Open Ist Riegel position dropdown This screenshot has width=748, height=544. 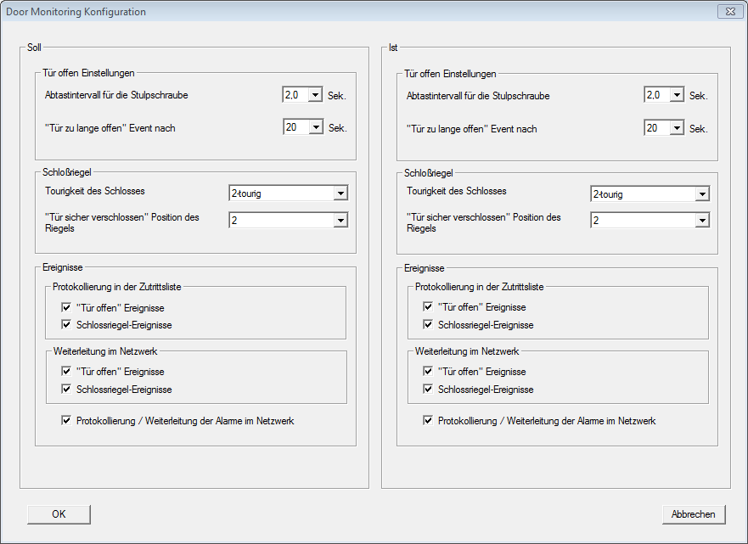702,221
